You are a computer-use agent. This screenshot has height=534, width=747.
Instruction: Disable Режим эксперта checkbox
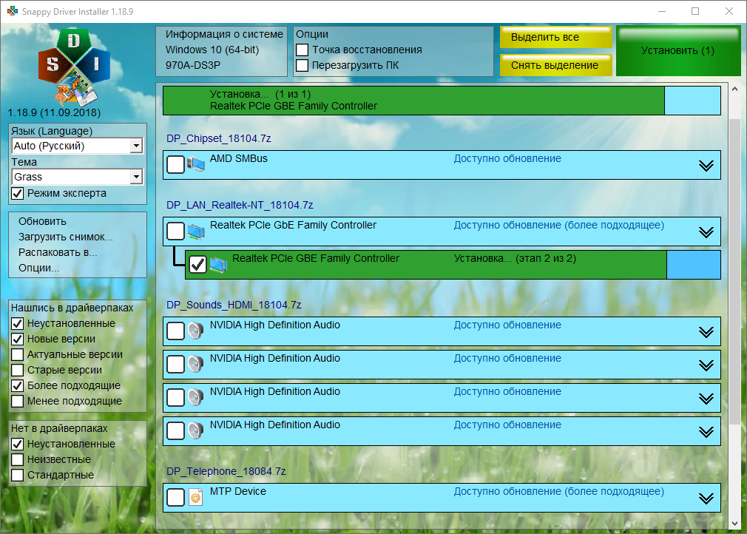pyautogui.click(x=18, y=193)
